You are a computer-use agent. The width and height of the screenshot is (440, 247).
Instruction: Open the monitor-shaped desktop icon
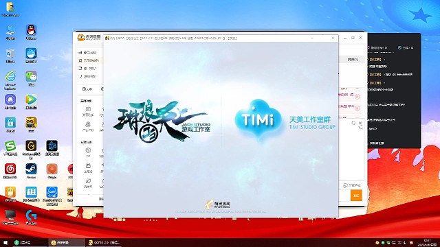point(10,215)
